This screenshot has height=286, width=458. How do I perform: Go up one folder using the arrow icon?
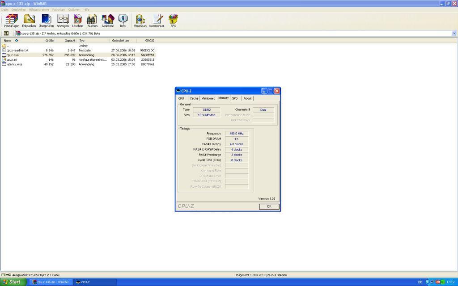pyautogui.click(x=6, y=33)
